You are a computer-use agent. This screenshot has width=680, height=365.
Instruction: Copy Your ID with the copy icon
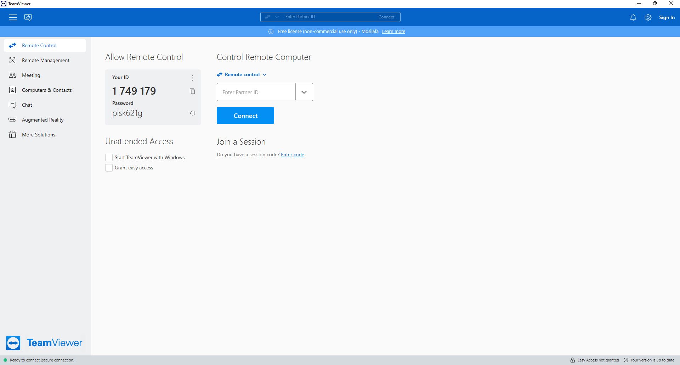point(192,91)
